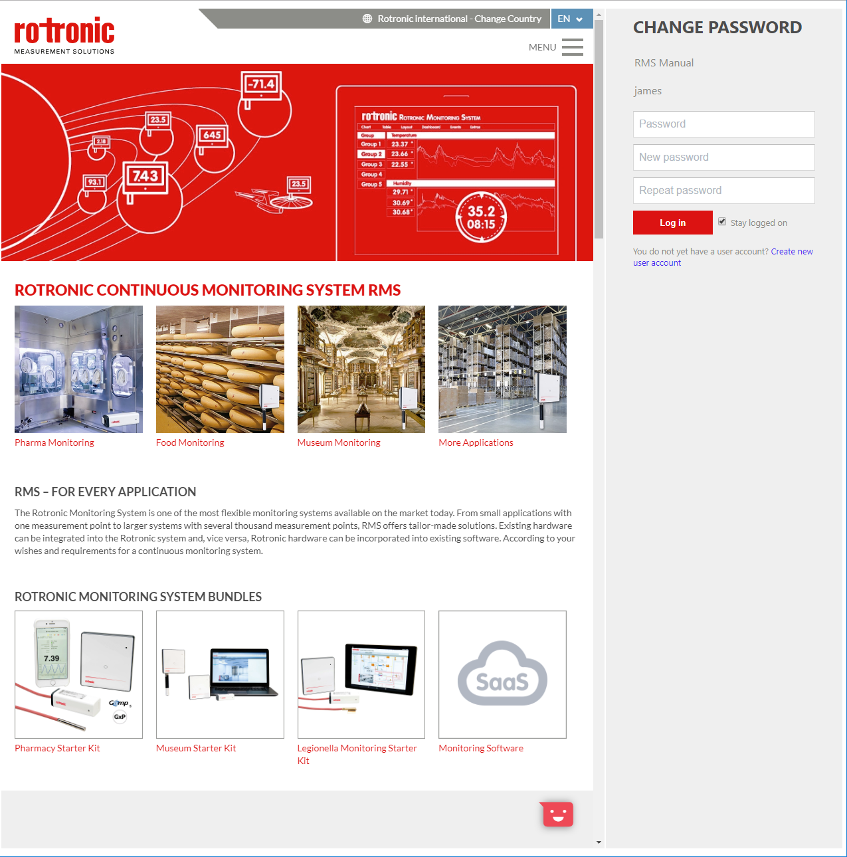Click the ROTRONIC CONTINUOUS MONITORING SYSTEM RMS heading

(x=208, y=290)
